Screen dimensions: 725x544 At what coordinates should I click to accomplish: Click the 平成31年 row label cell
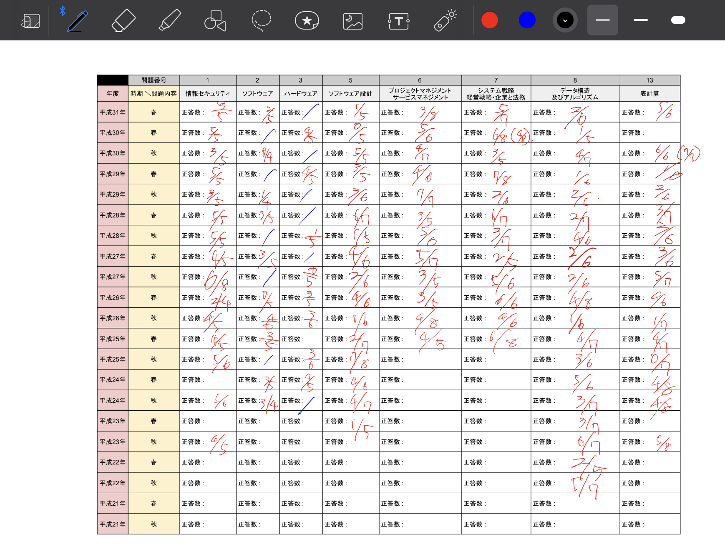pos(113,112)
